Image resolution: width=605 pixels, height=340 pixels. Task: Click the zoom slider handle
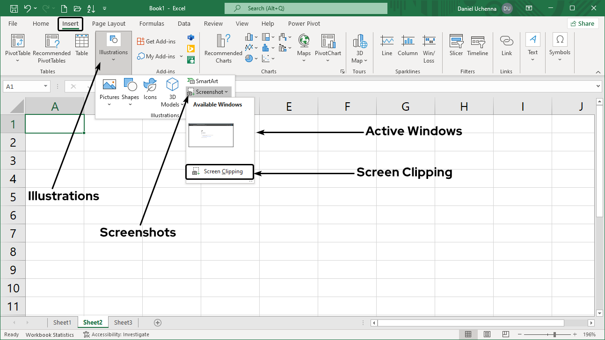click(554, 334)
